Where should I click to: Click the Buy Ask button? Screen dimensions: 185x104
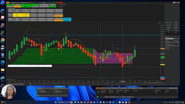pos(169,25)
